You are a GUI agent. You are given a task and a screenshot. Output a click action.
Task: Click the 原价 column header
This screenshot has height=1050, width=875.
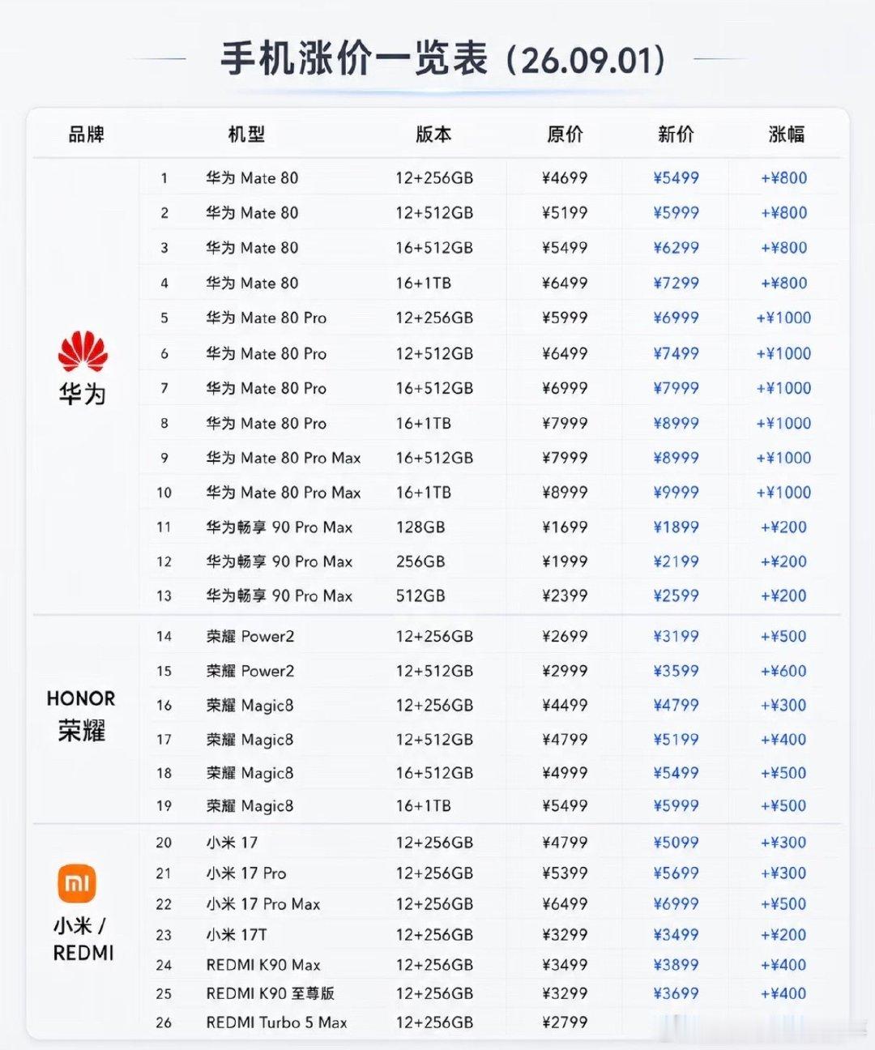565,134
